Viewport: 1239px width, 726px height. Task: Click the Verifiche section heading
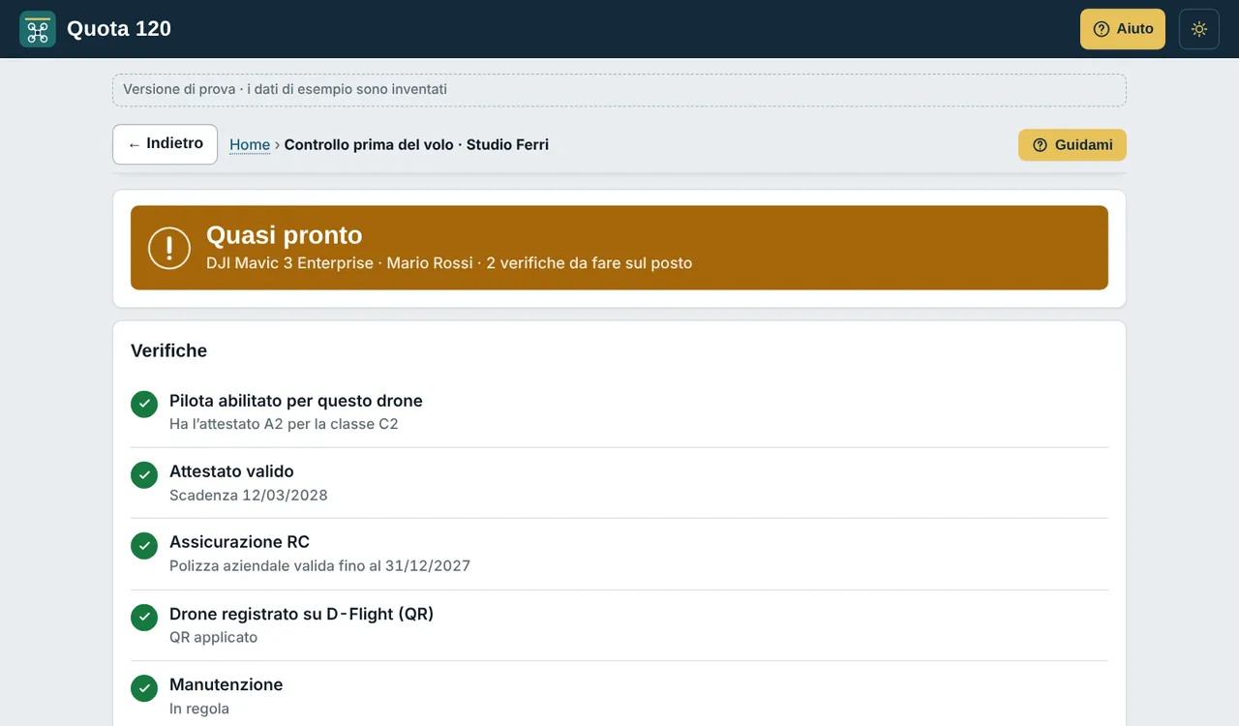pyautogui.click(x=169, y=350)
